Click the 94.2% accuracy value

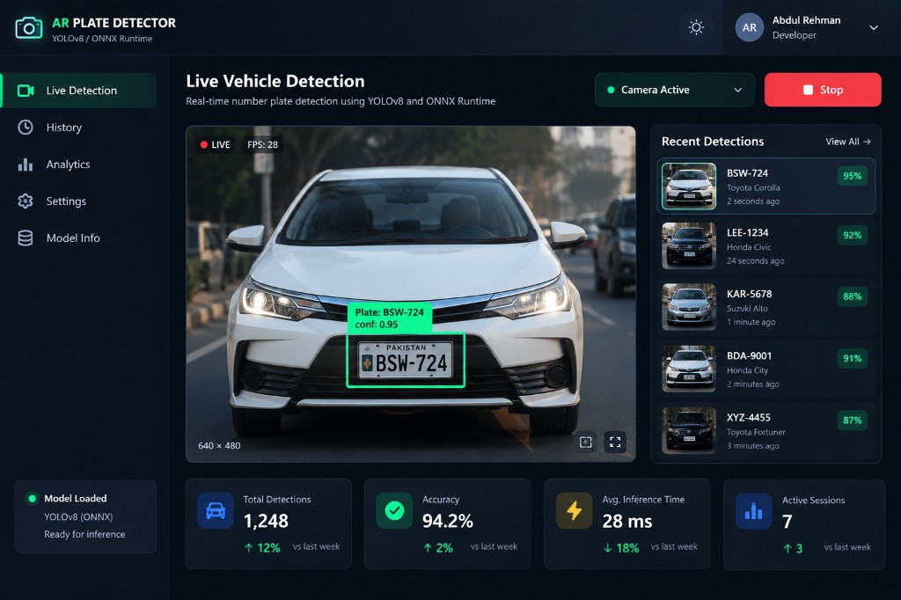tap(448, 522)
